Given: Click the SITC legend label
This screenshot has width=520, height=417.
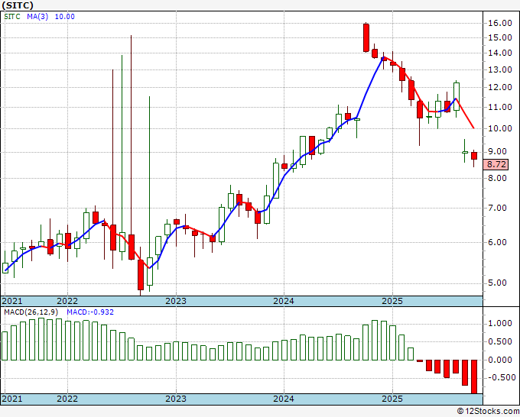Looking at the screenshot, I should pos(12,17).
